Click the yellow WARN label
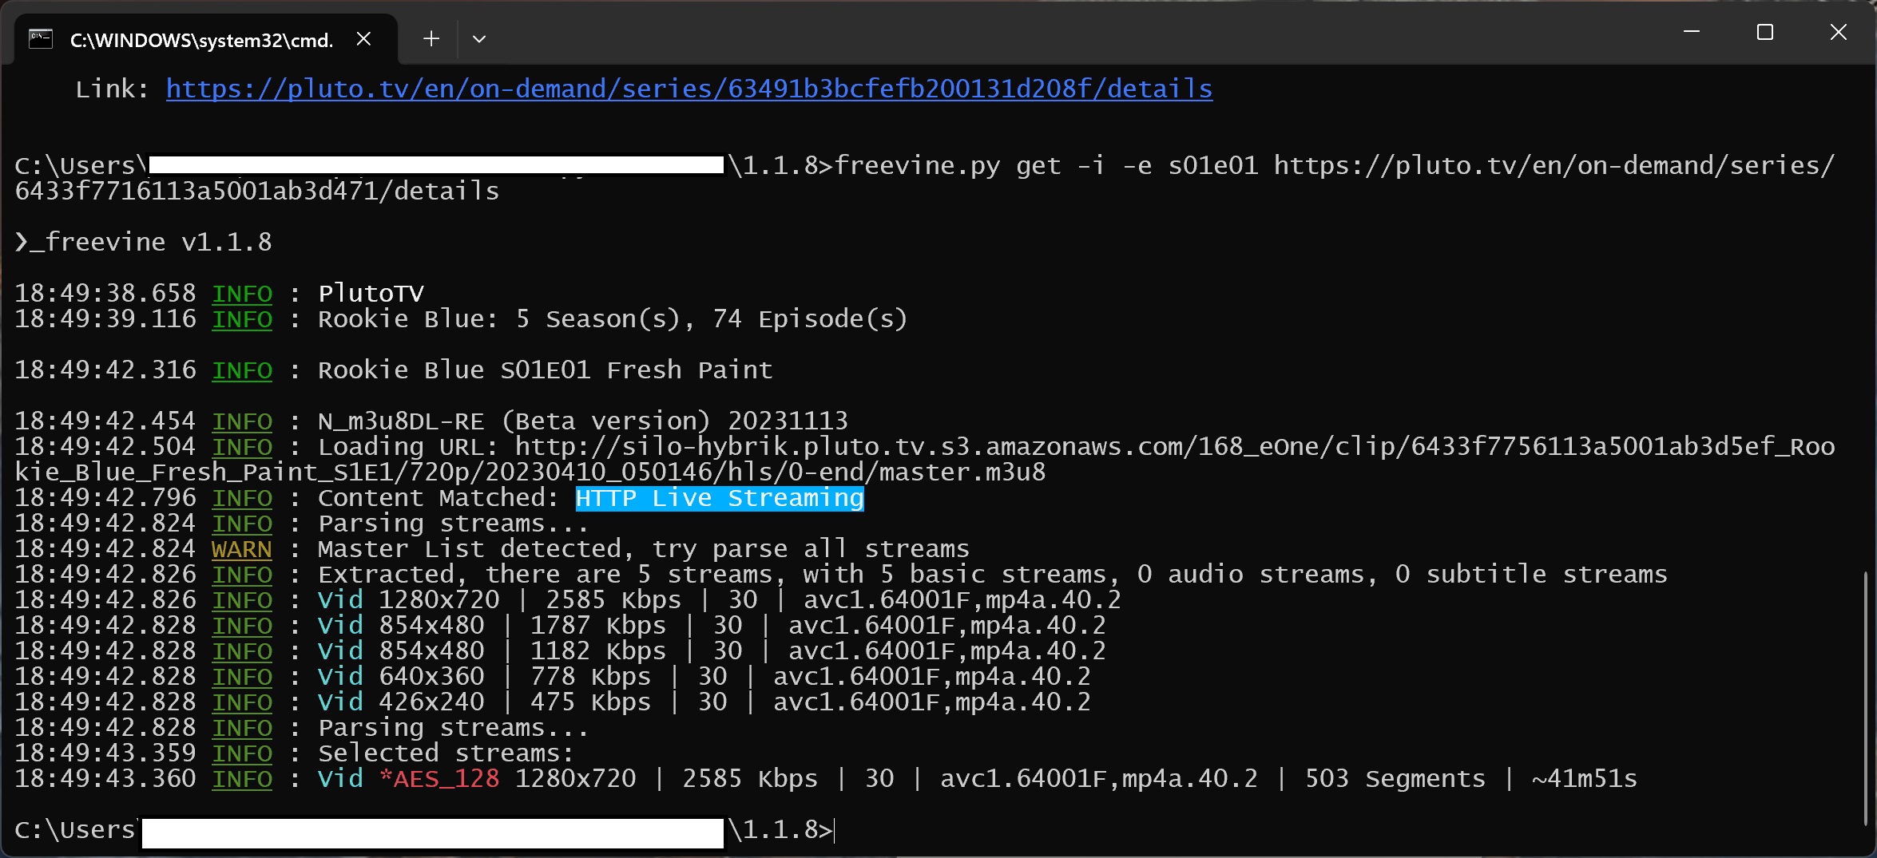 point(241,549)
